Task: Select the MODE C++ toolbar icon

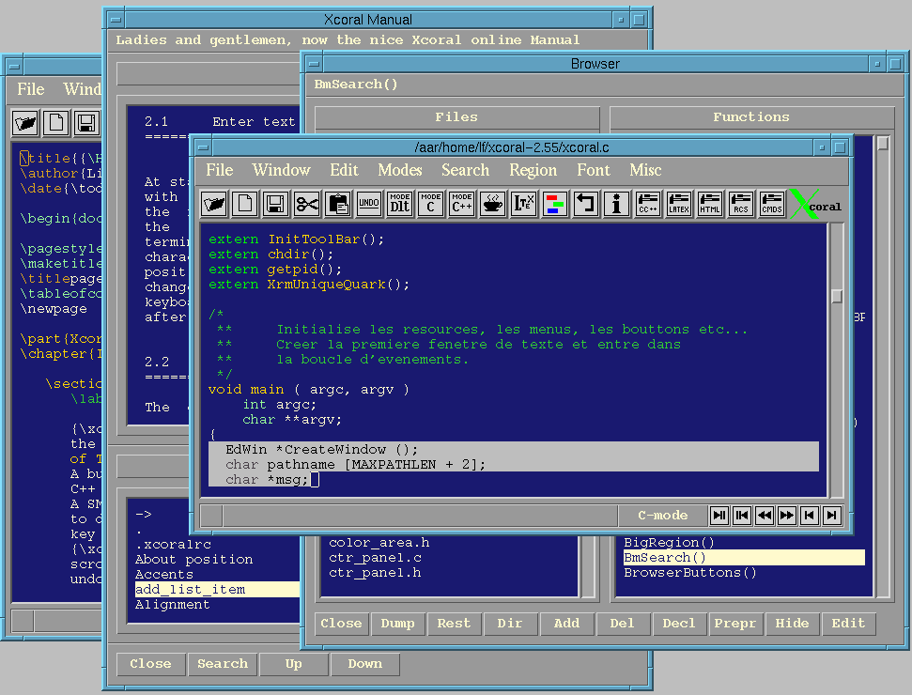Action: [x=462, y=204]
